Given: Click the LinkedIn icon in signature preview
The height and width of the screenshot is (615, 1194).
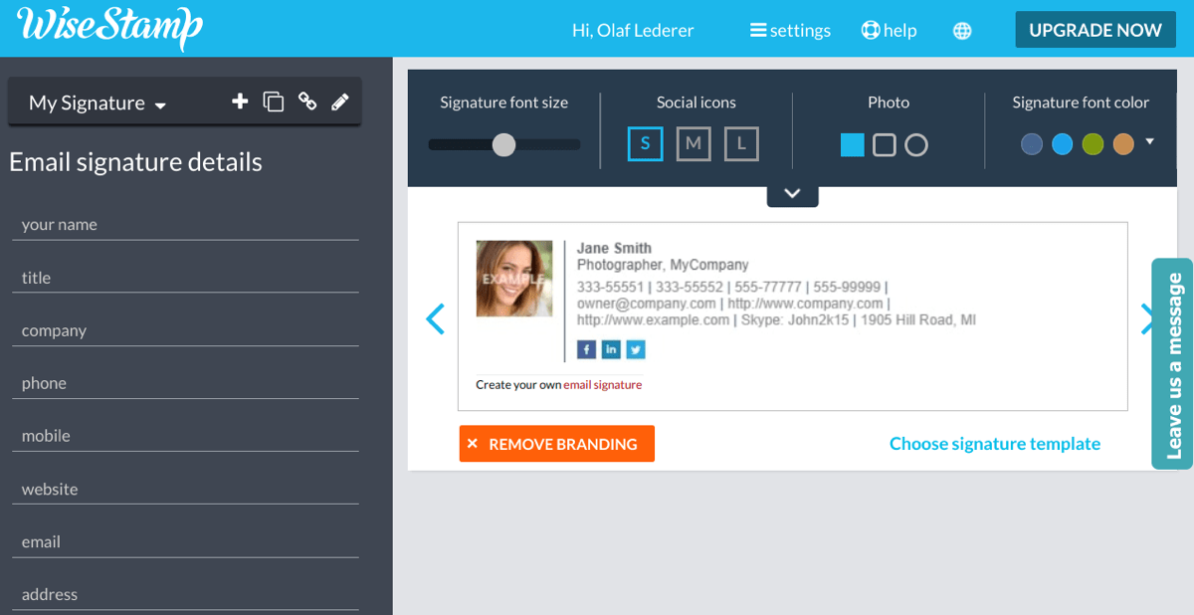Looking at the screenshot, I should click(x=611, y=349).
